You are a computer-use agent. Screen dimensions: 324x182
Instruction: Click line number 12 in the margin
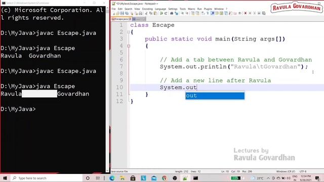[x=119, y=101]
